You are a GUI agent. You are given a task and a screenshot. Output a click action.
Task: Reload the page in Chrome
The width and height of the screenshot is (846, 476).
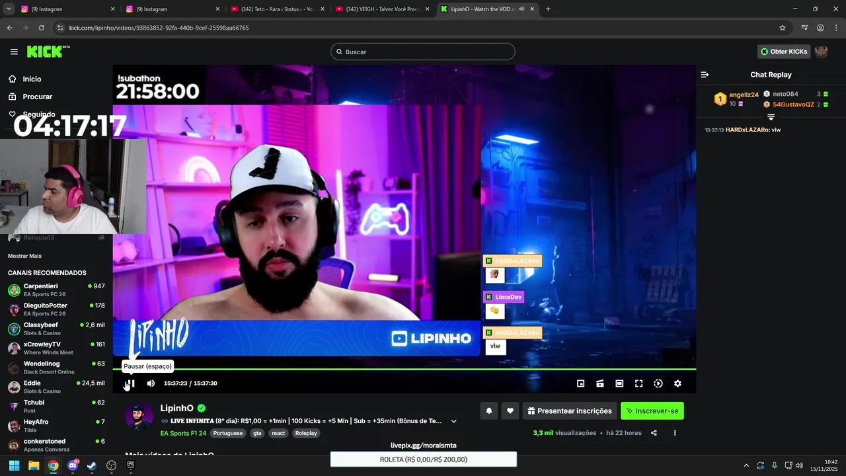[42, 28]
